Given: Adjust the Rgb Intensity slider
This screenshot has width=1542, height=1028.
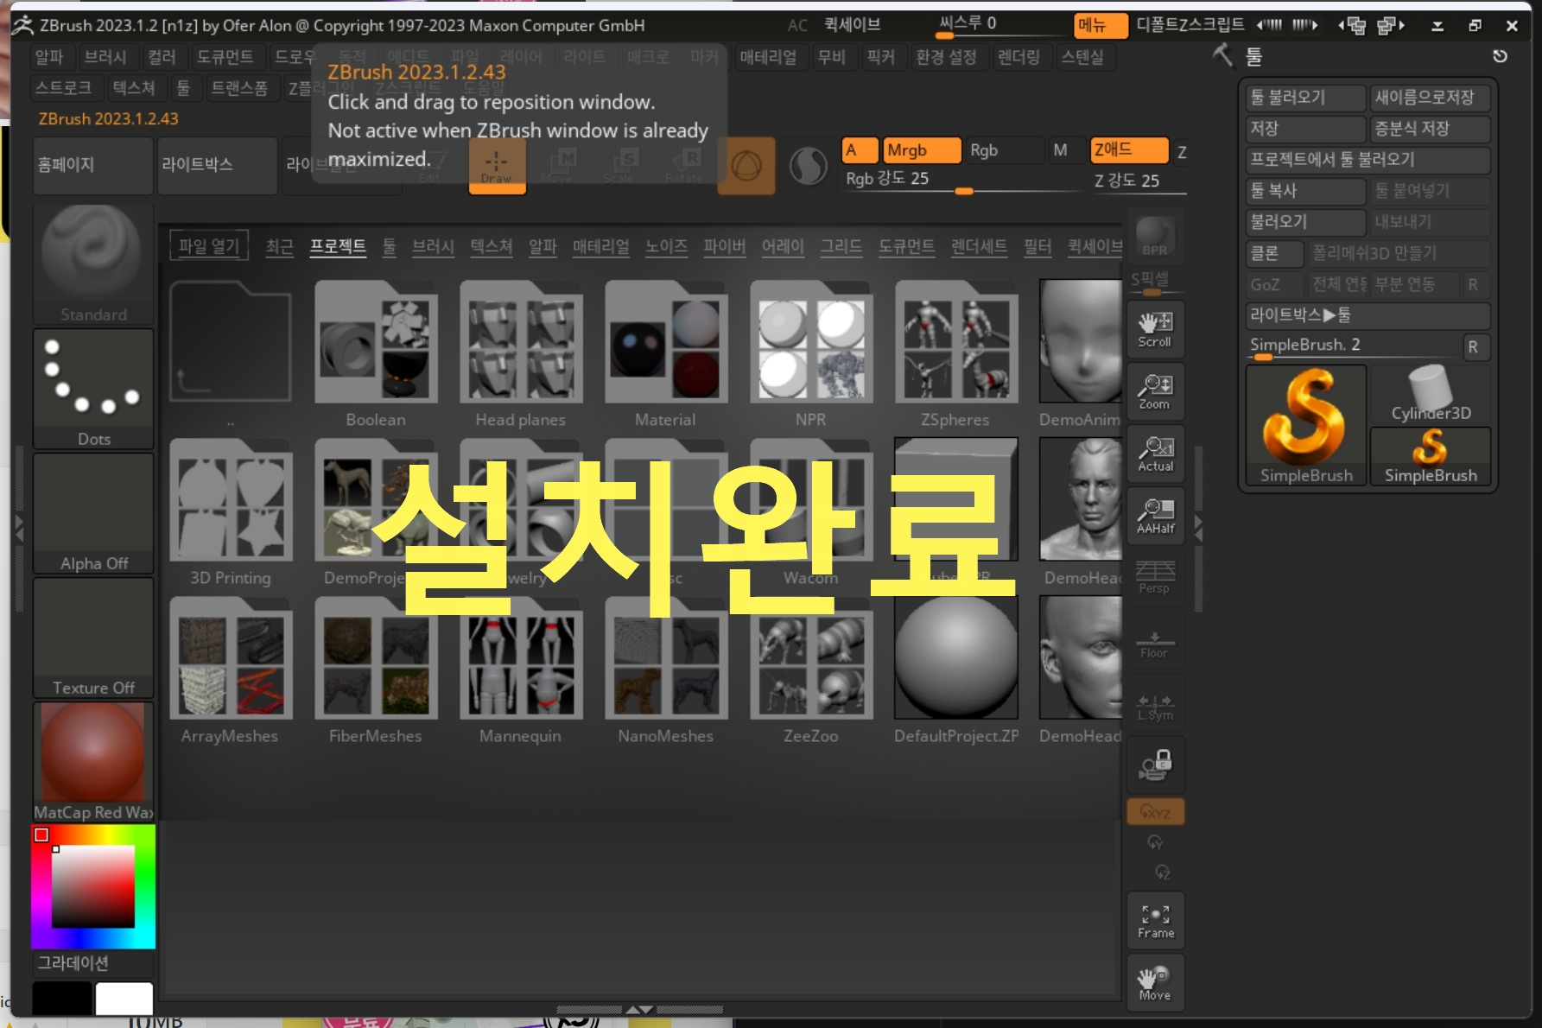Looking at the screenshot, I should (962, 180).
